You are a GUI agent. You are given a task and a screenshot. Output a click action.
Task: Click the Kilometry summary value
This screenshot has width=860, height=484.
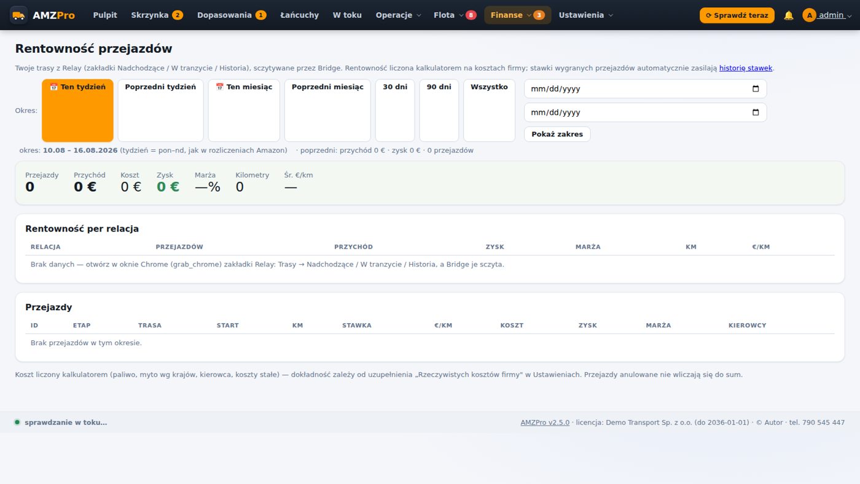pos(240,187)
